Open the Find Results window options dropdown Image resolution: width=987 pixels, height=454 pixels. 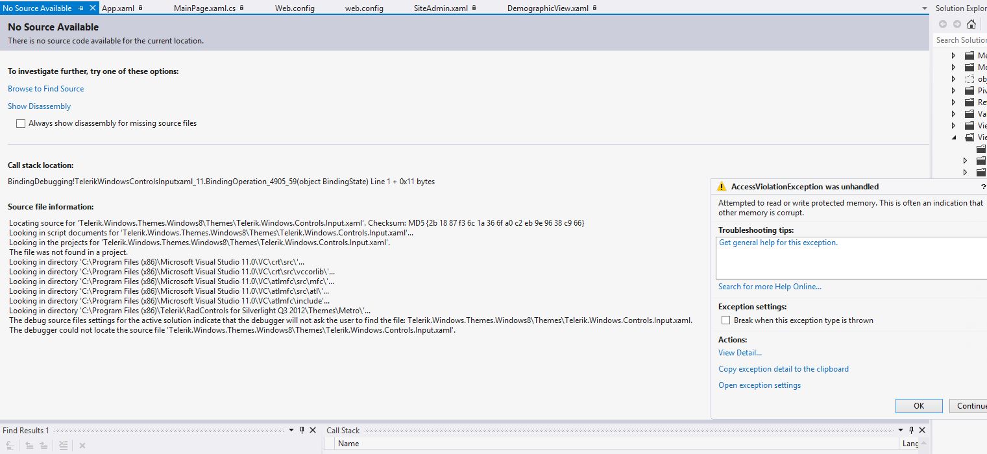[290, 430]
